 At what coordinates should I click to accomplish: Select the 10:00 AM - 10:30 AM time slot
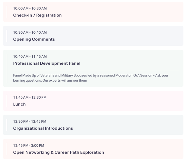(30, 8)
